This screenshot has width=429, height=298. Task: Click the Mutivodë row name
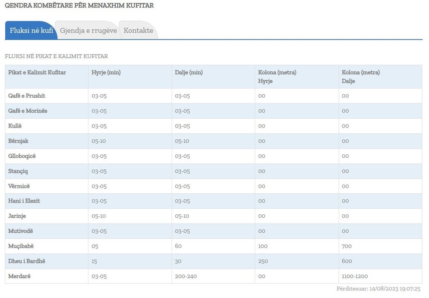coord(21,231)
